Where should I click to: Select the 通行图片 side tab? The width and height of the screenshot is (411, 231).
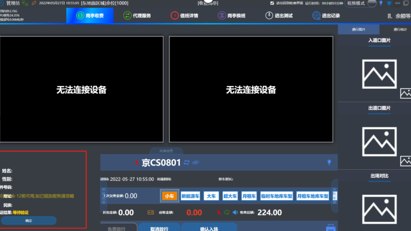click(x=358, y=29)
